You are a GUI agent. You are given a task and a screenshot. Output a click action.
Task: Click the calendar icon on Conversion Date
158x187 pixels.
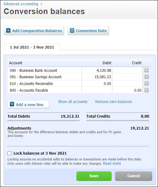[72, 31]
